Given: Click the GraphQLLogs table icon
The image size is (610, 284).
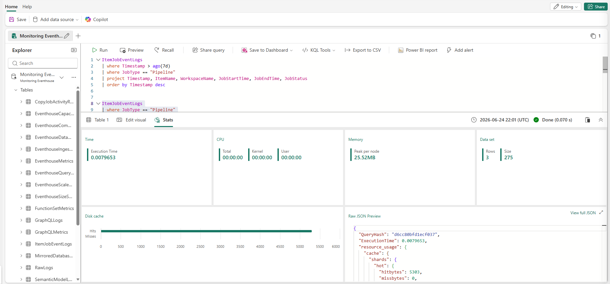Looking at the screenshot, I should 28,220.
